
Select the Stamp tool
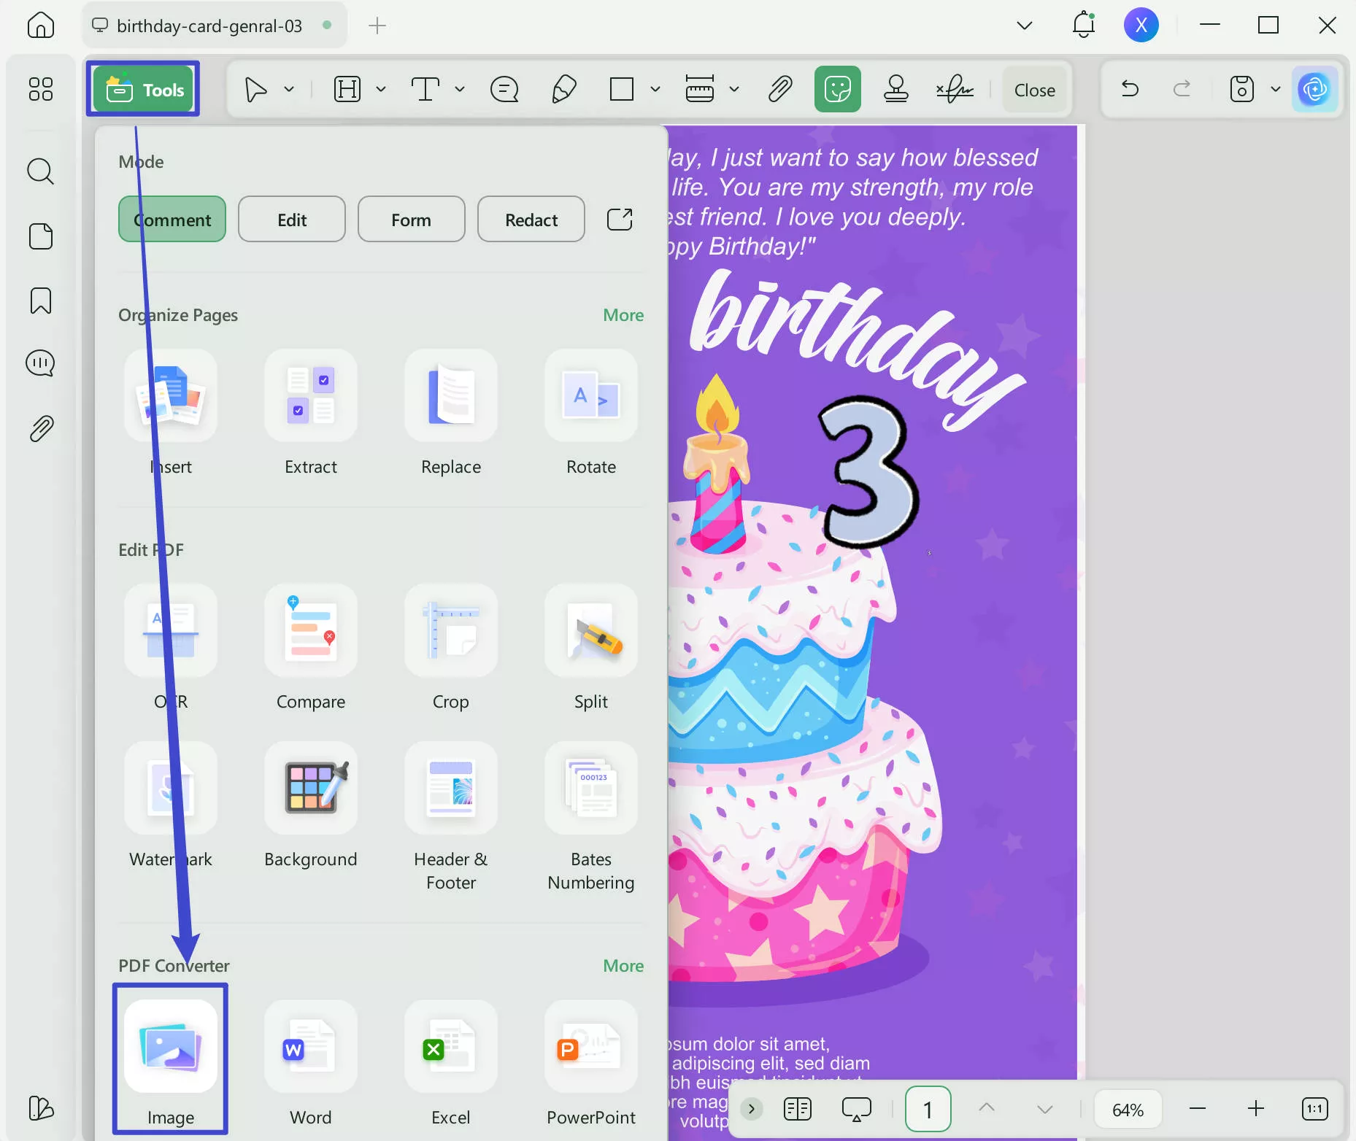click(x=895, y=89)
